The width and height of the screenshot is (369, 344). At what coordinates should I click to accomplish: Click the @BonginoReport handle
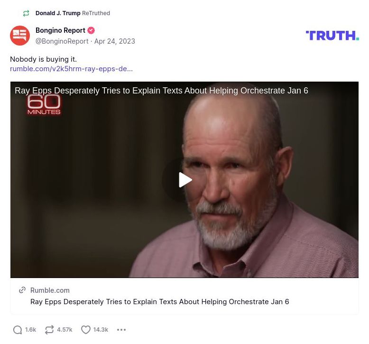click(62, 41)
